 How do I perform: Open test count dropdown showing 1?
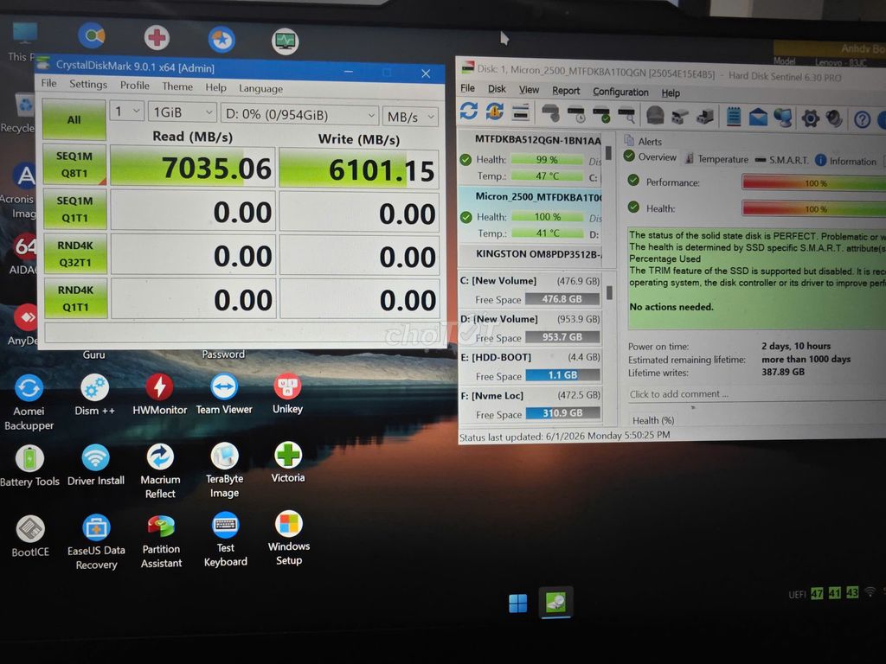126,112
